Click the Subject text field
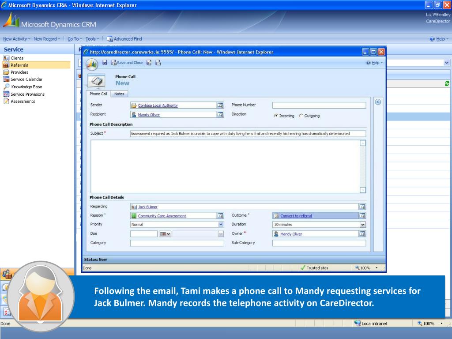452x339 pixels. coord(248,134)
